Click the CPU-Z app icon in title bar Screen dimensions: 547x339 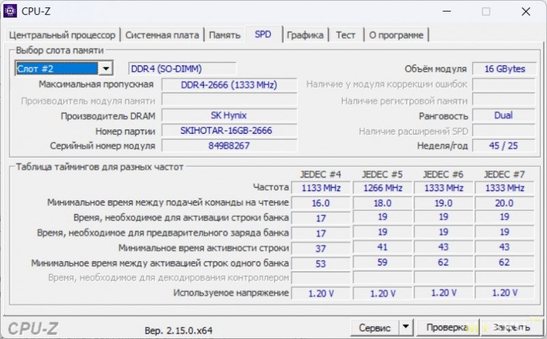click(10, 11)
